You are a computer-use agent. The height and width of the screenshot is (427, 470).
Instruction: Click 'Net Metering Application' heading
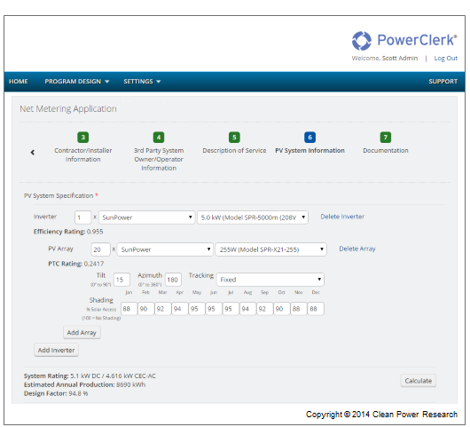(x=68, y=108)
